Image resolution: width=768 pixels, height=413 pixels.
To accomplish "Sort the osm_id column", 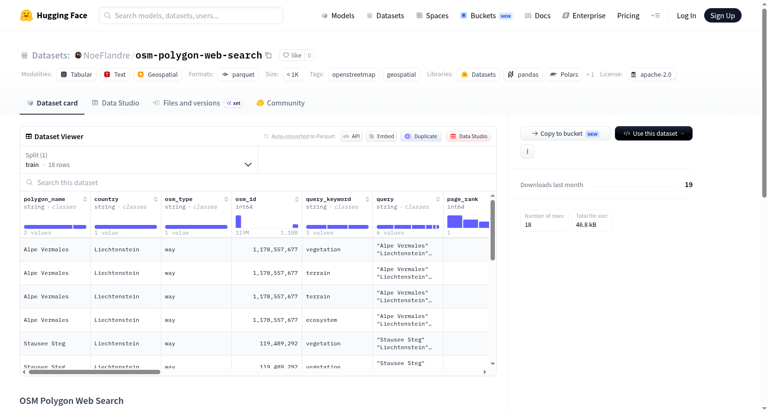I will (297, 199).
